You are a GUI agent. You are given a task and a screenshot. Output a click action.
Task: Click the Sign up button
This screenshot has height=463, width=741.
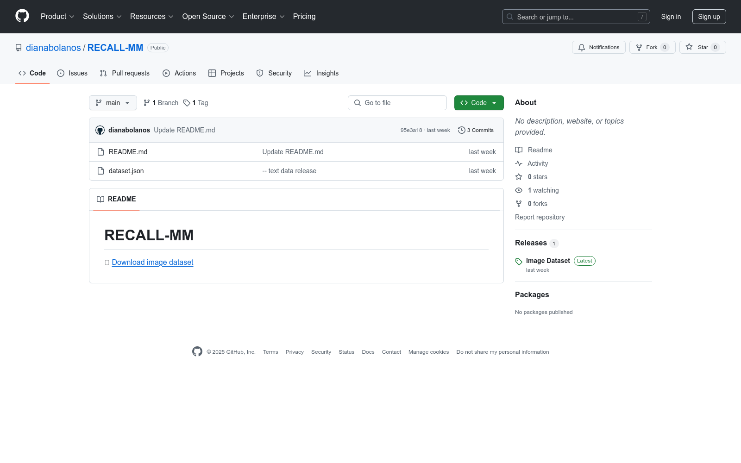click(x=709, y=17)
